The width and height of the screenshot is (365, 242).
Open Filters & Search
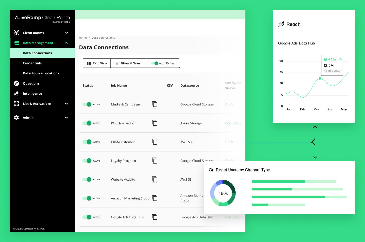coord(128,63)
